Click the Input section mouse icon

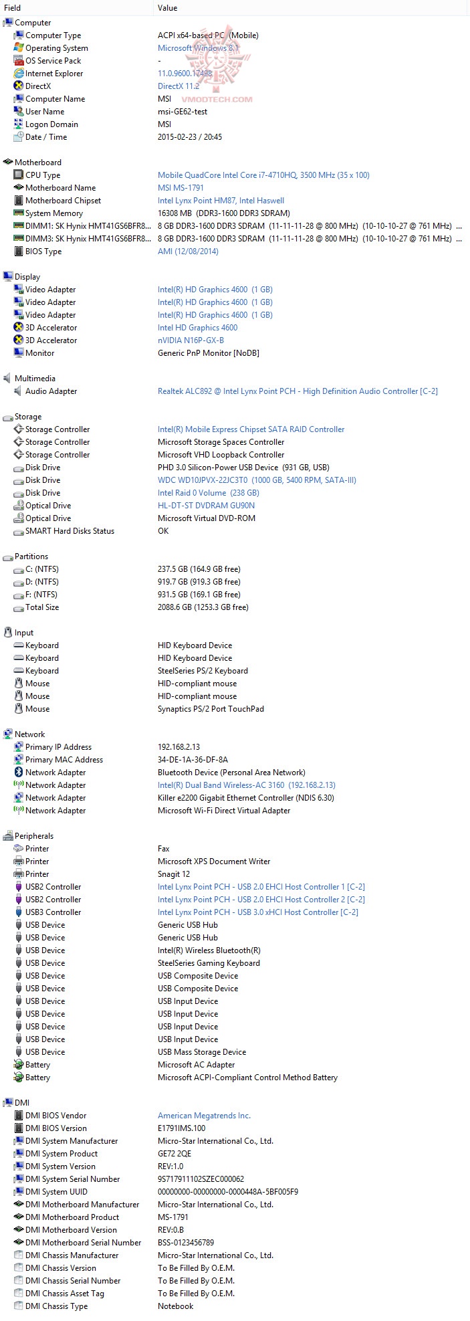pyautogui.click(x=8, y=633)
